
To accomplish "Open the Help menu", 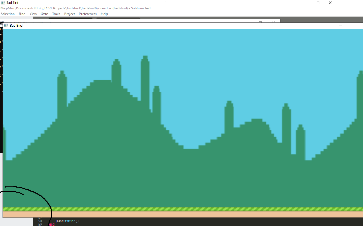I will click(x=104, y=14).
